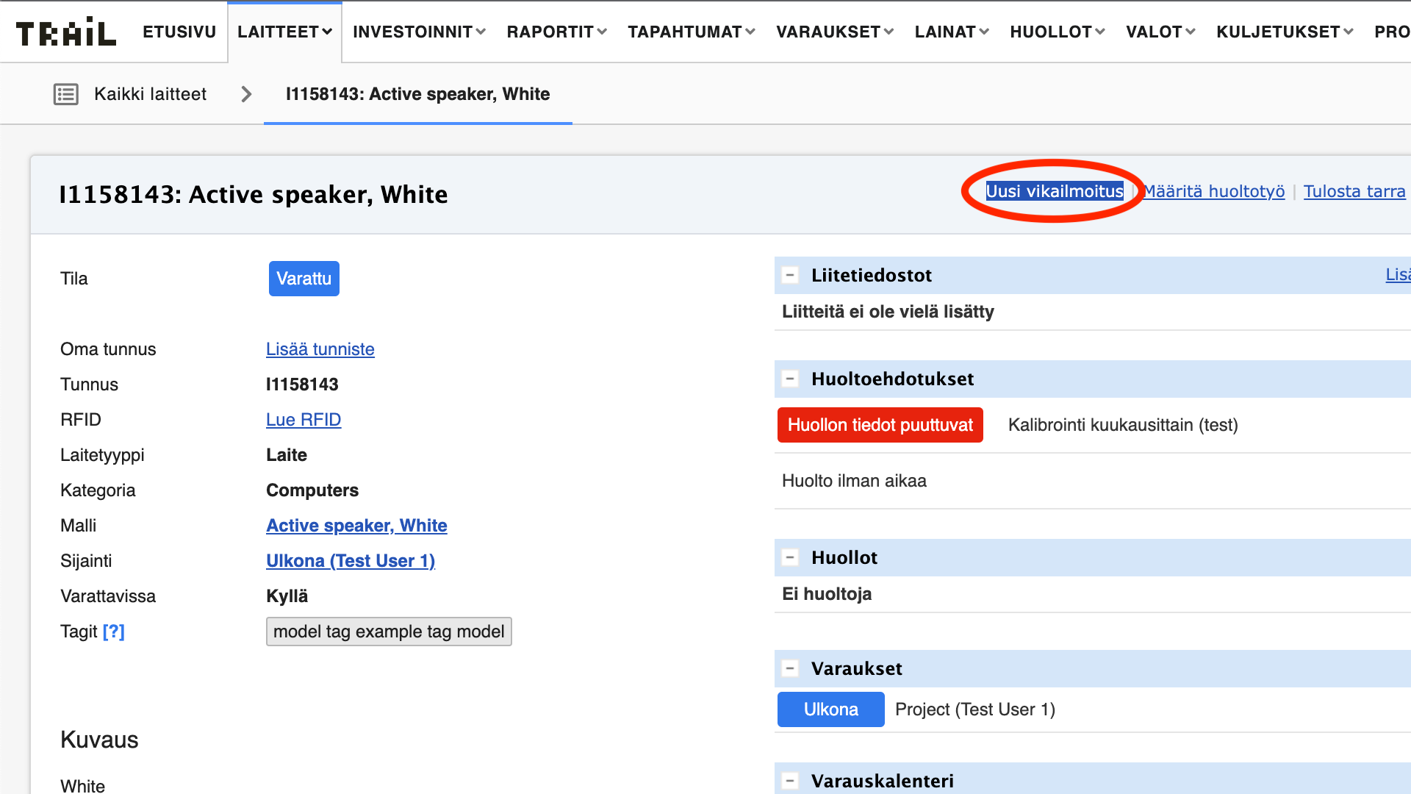Click the Varattu status badge

tap(304, 279)
